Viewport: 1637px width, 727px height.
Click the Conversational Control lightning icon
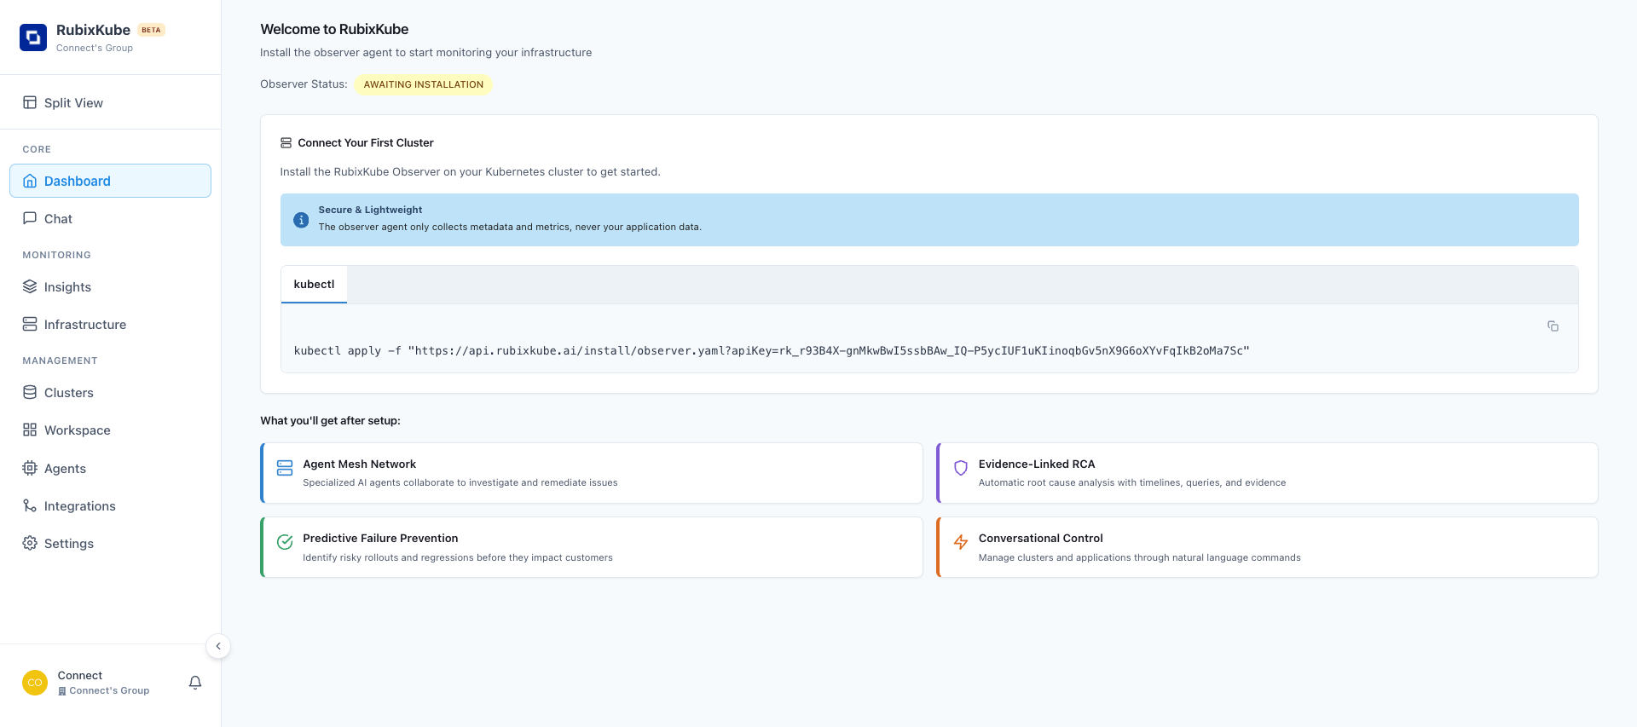pyautogui.click(x=961, y=542)
